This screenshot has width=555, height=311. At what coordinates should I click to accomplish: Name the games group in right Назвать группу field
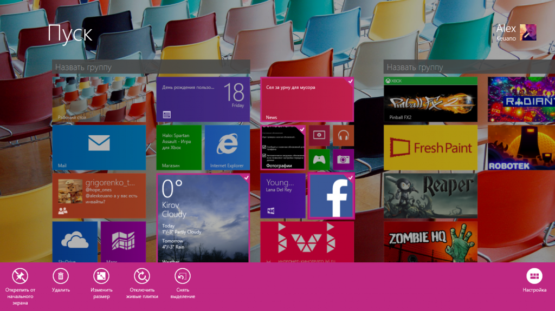(469, 67)
